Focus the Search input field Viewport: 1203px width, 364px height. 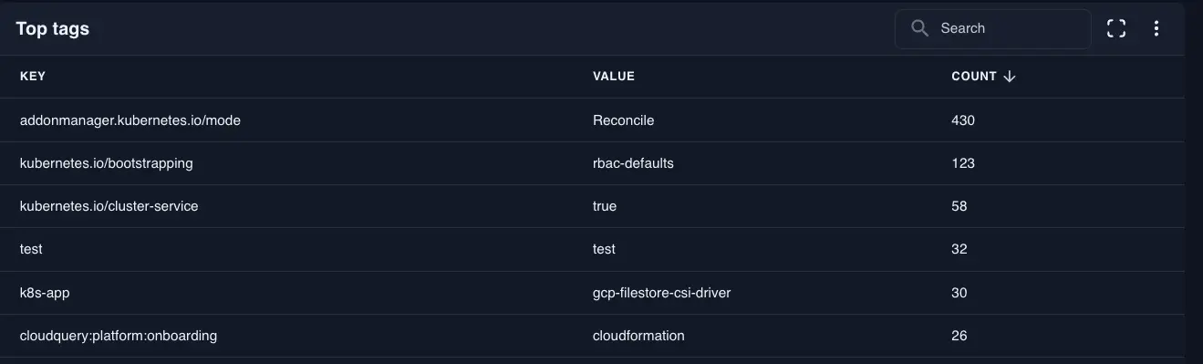pyautogui.click(x=993, y=28)
